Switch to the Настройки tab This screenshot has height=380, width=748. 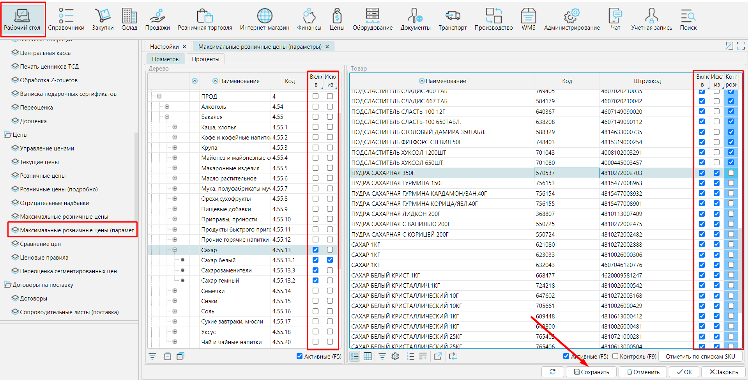(x=164, y=47)
